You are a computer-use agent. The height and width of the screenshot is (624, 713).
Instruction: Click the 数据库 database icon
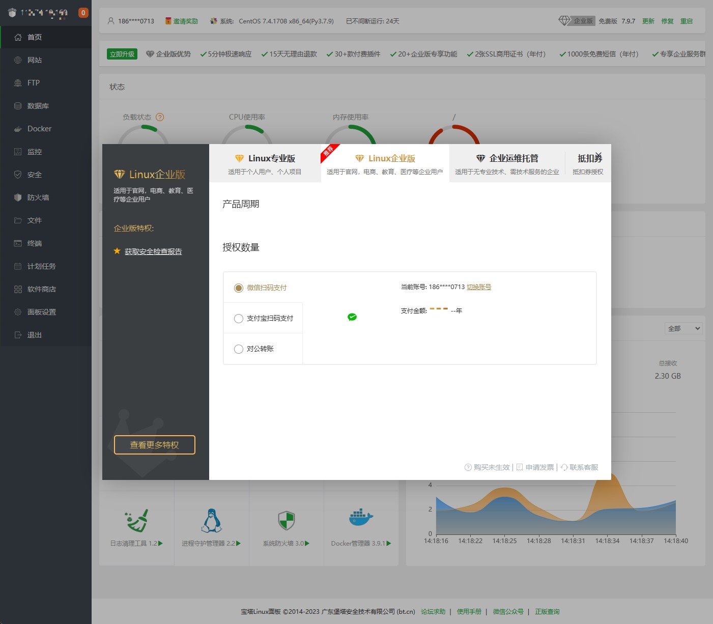pyautogui.click(x=18, y=106)
